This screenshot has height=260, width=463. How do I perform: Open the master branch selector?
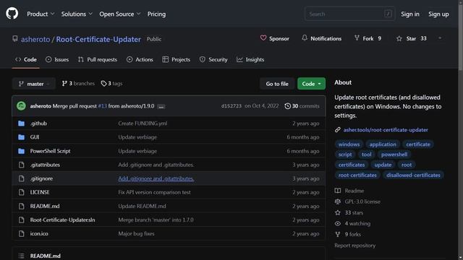34,84
